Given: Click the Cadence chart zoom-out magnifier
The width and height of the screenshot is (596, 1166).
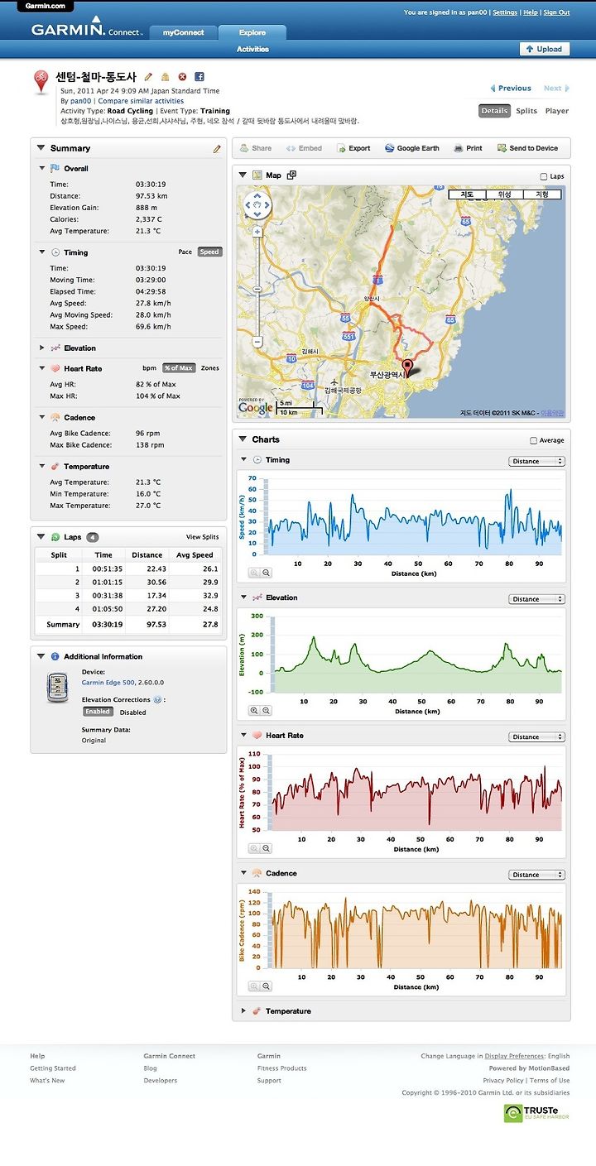Looking at the screenshot, I should pyautogui.click(x=266, y=986).
